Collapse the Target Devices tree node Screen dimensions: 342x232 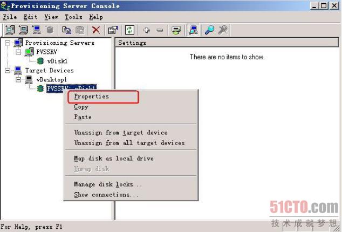pyautogui.click(x=8, y=71)
